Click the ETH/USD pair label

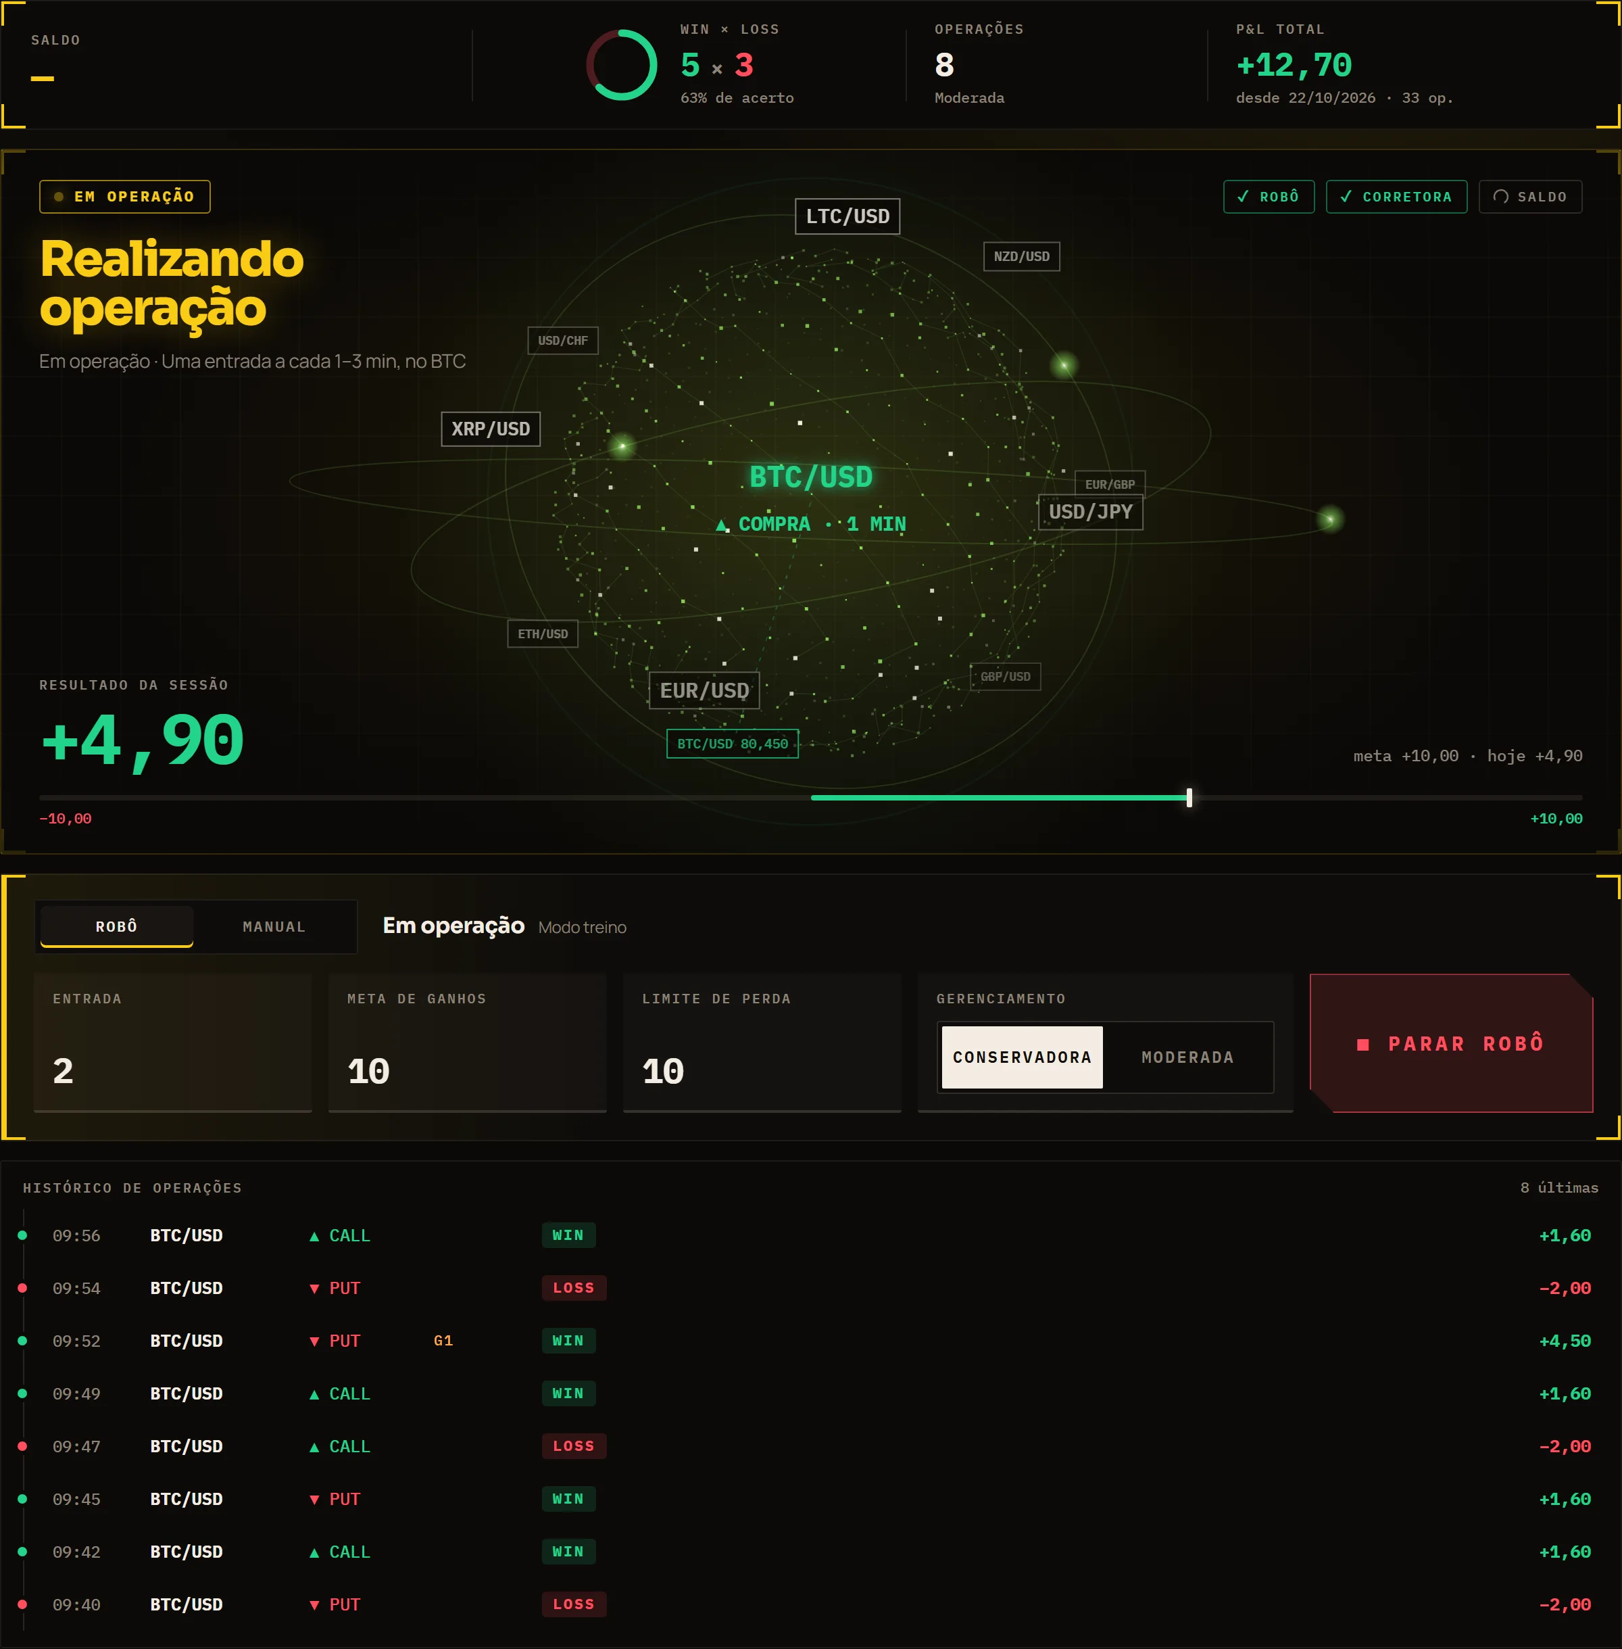(x=543, y=634)
